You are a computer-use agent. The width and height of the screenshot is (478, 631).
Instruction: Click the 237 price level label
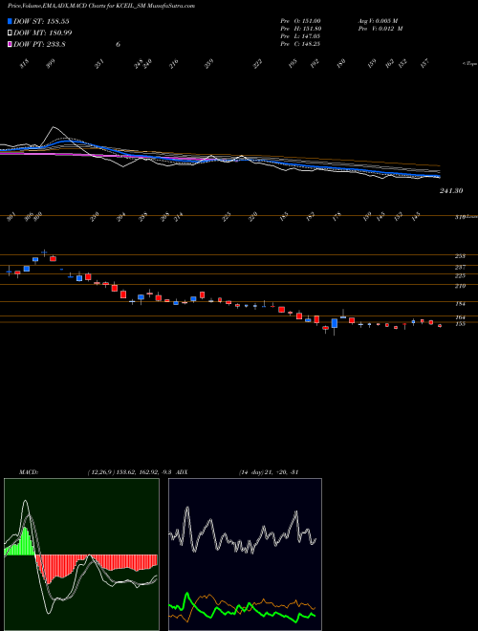[460, 267]
